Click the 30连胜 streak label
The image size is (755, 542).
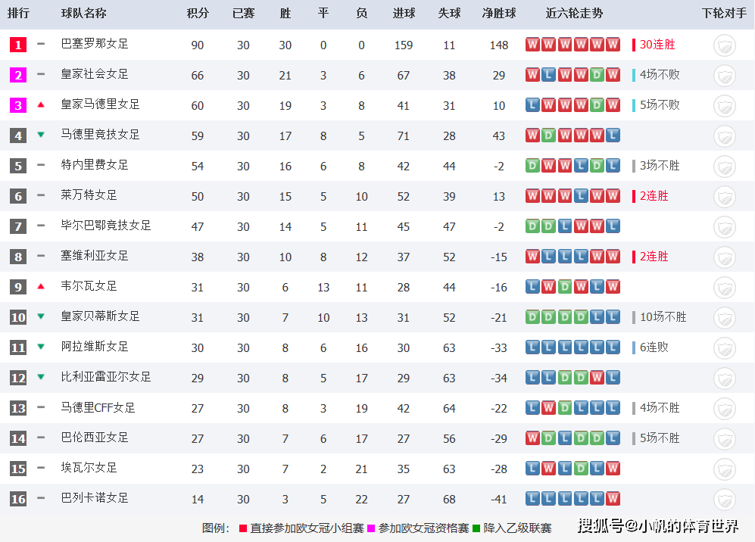[x=657, y=45]
